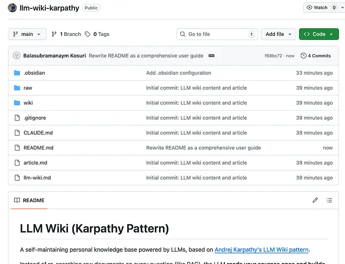Open the README outline list icon

(329, 200)
